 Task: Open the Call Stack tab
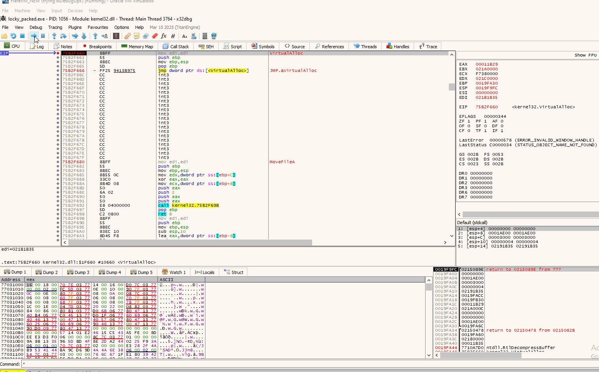pos(176,46)
